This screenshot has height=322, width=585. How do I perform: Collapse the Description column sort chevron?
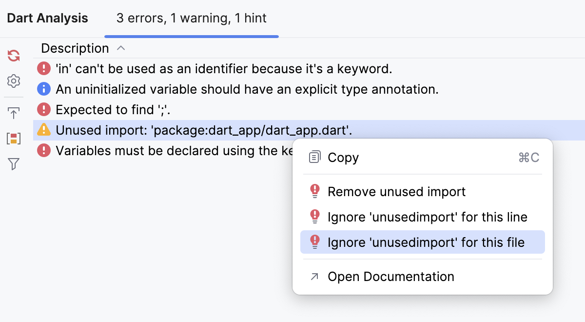pos(120,48)
